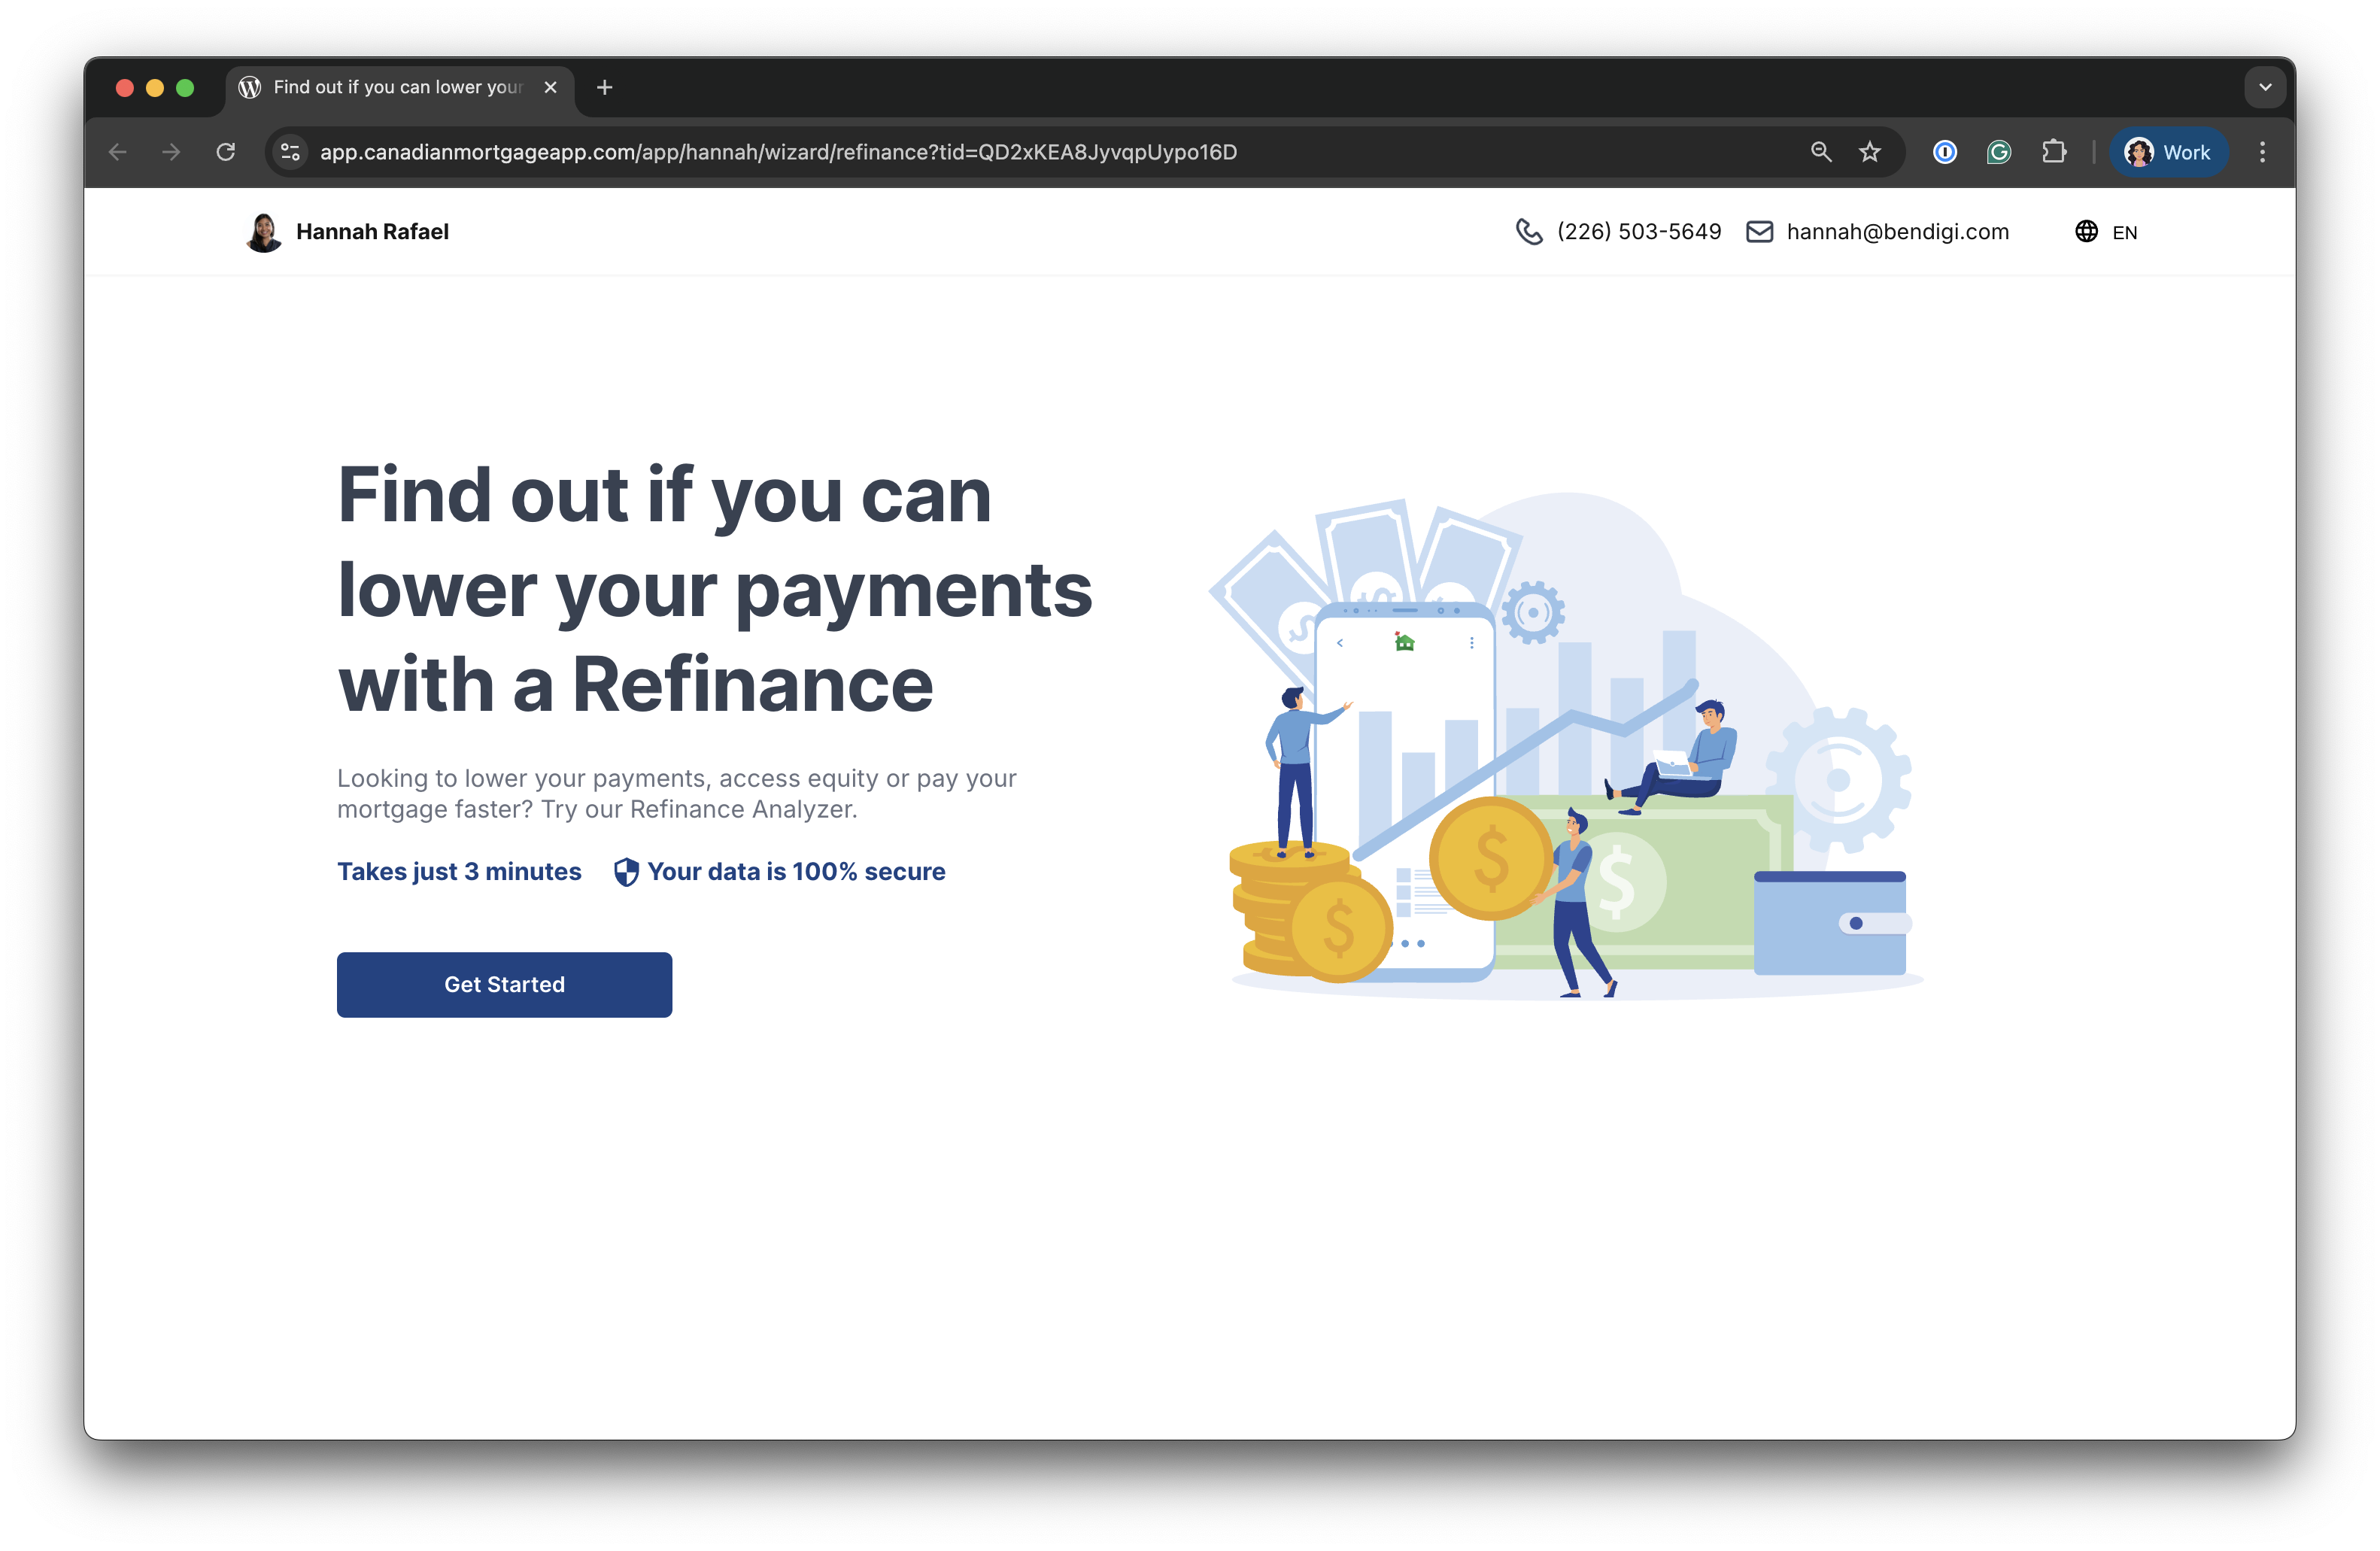The width and height of the screenshot is (2380, 1551).
Task: Click the hannah@bendigi.com email link
Action: coord(1898,231)
